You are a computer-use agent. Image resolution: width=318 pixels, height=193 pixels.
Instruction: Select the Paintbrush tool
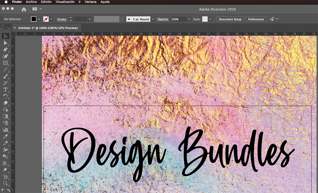(6, 76)
